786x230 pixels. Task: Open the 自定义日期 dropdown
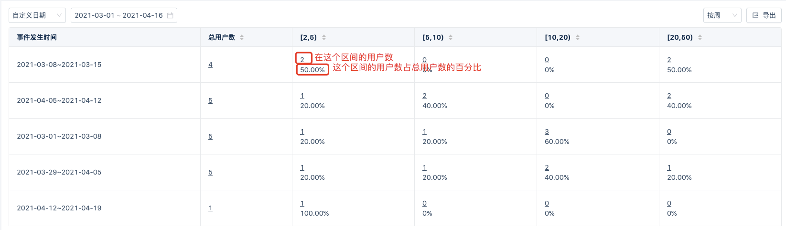pos(37,15)
